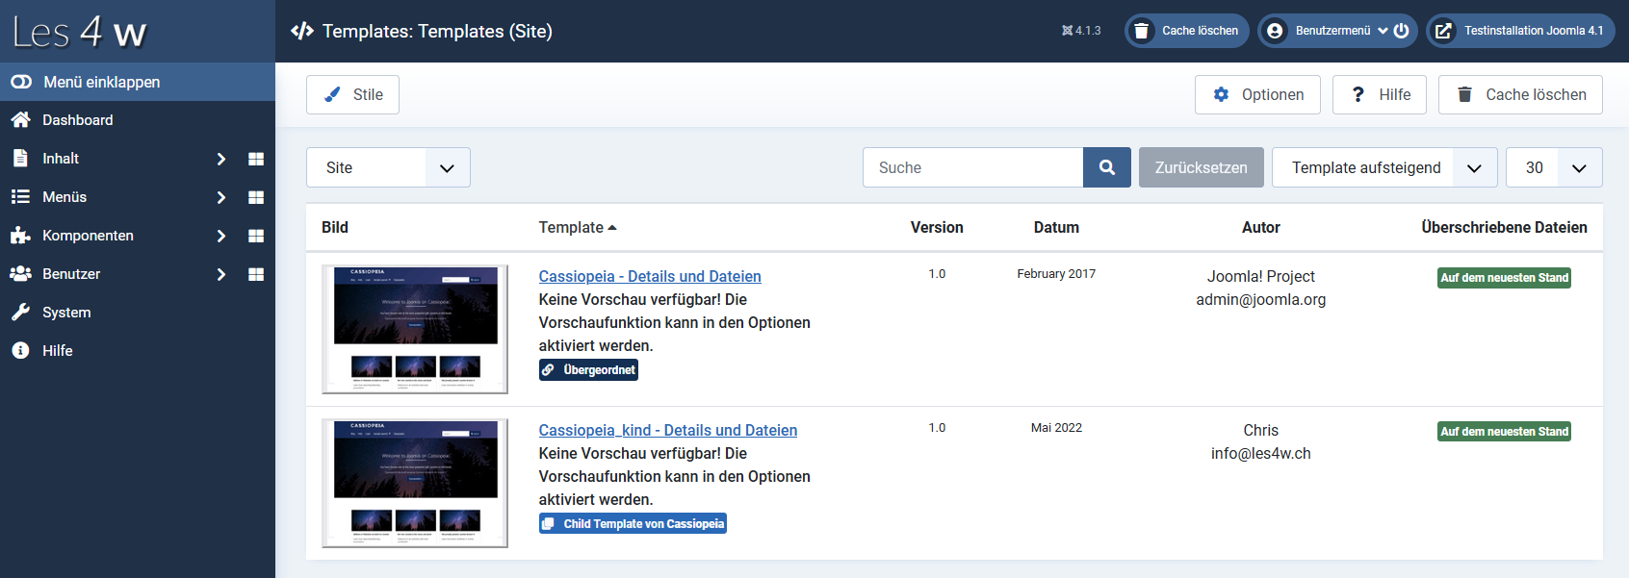The height and width of the screenshot is (578, 1629).
Task: Toggle Menü einklappen sidebar switch
Action: pos(21,82)
